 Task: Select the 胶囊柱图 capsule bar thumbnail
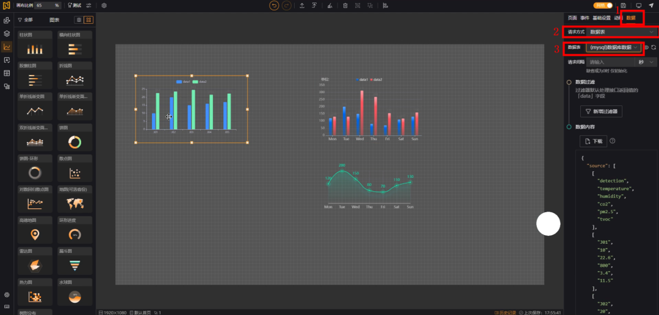(35, 76)
